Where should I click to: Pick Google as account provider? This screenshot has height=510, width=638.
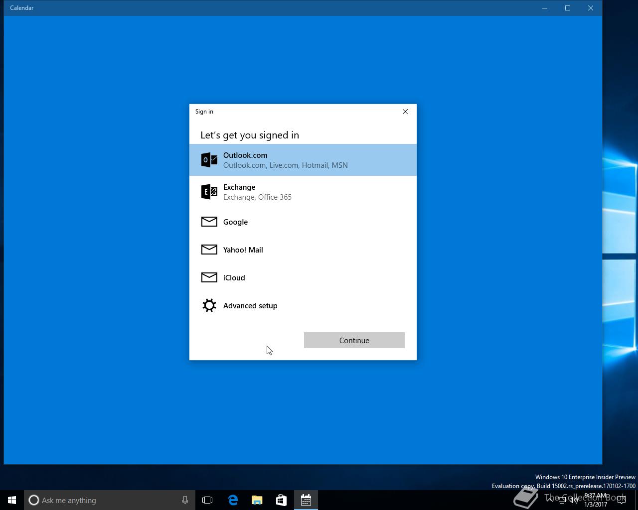(303, 222)
